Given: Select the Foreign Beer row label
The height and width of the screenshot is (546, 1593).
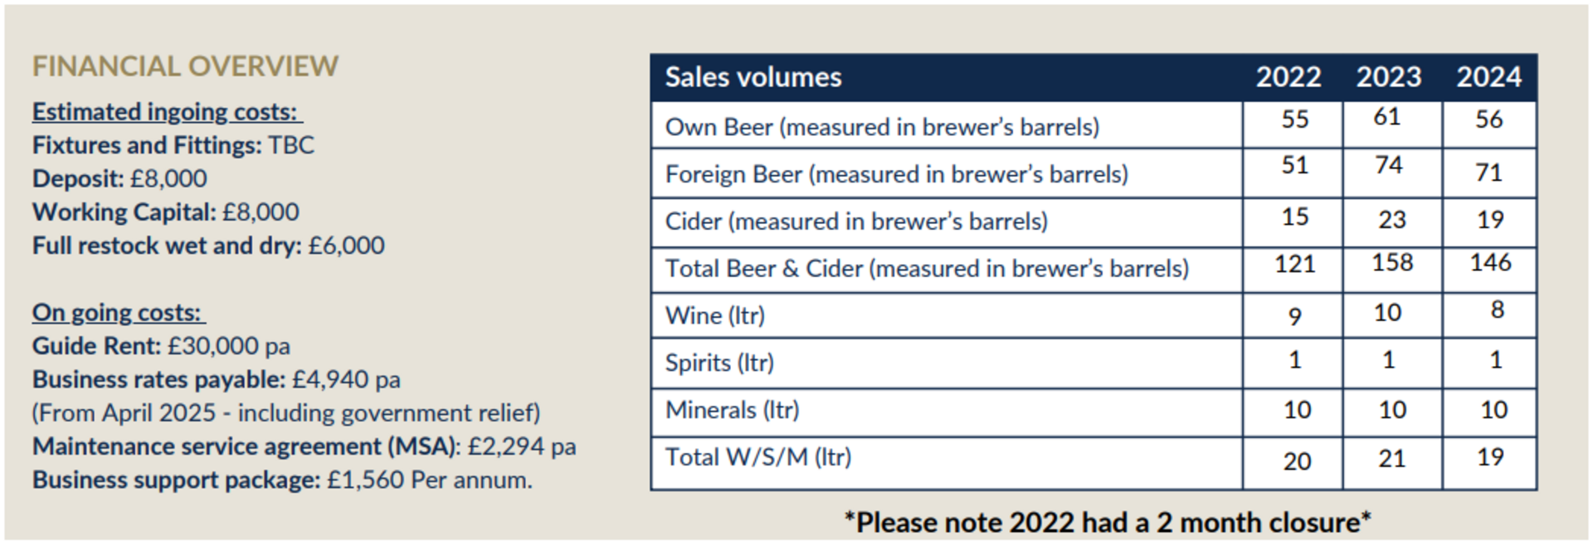Looking at the screenshot, I should (x=897, y=174).
